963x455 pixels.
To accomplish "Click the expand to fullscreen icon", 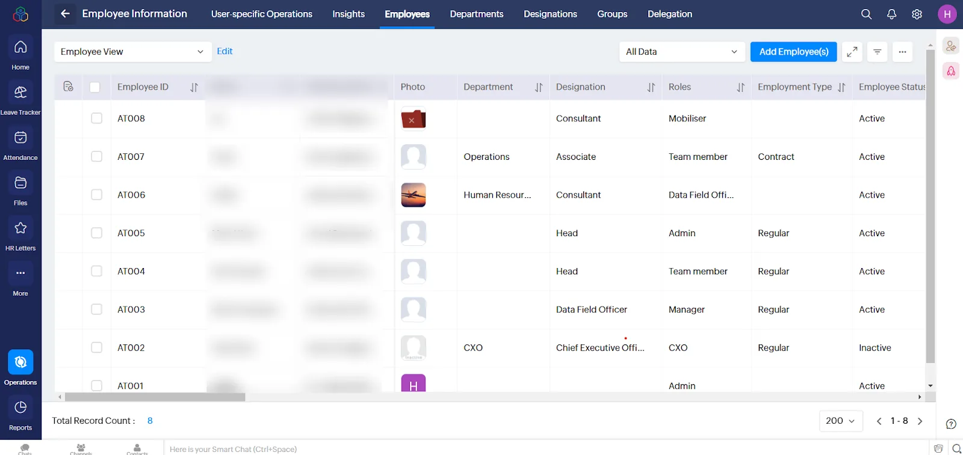I will pos(852,52).
